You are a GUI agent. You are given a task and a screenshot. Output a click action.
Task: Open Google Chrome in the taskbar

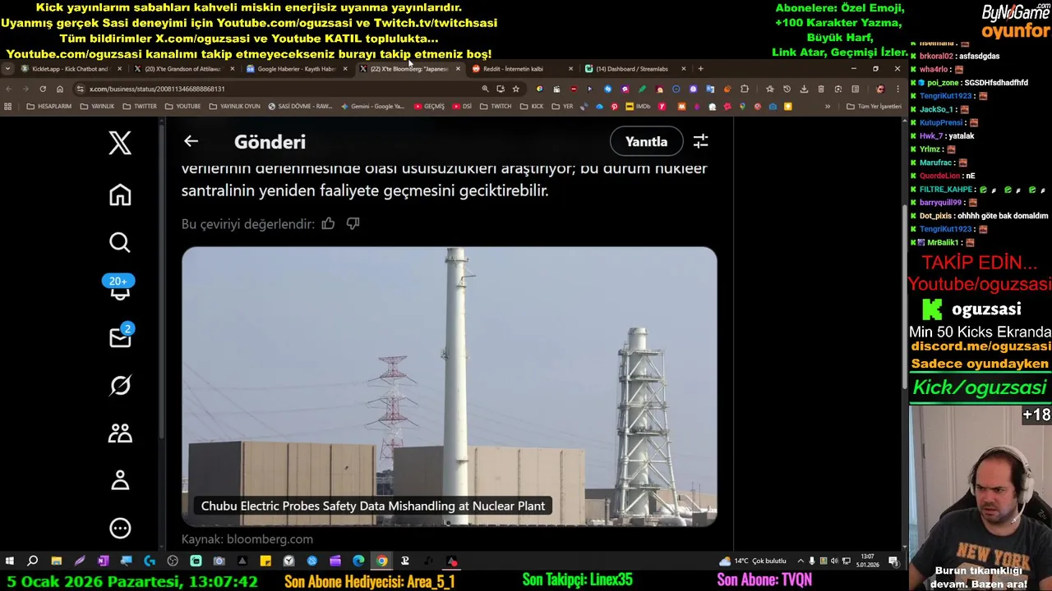(382, 561)
